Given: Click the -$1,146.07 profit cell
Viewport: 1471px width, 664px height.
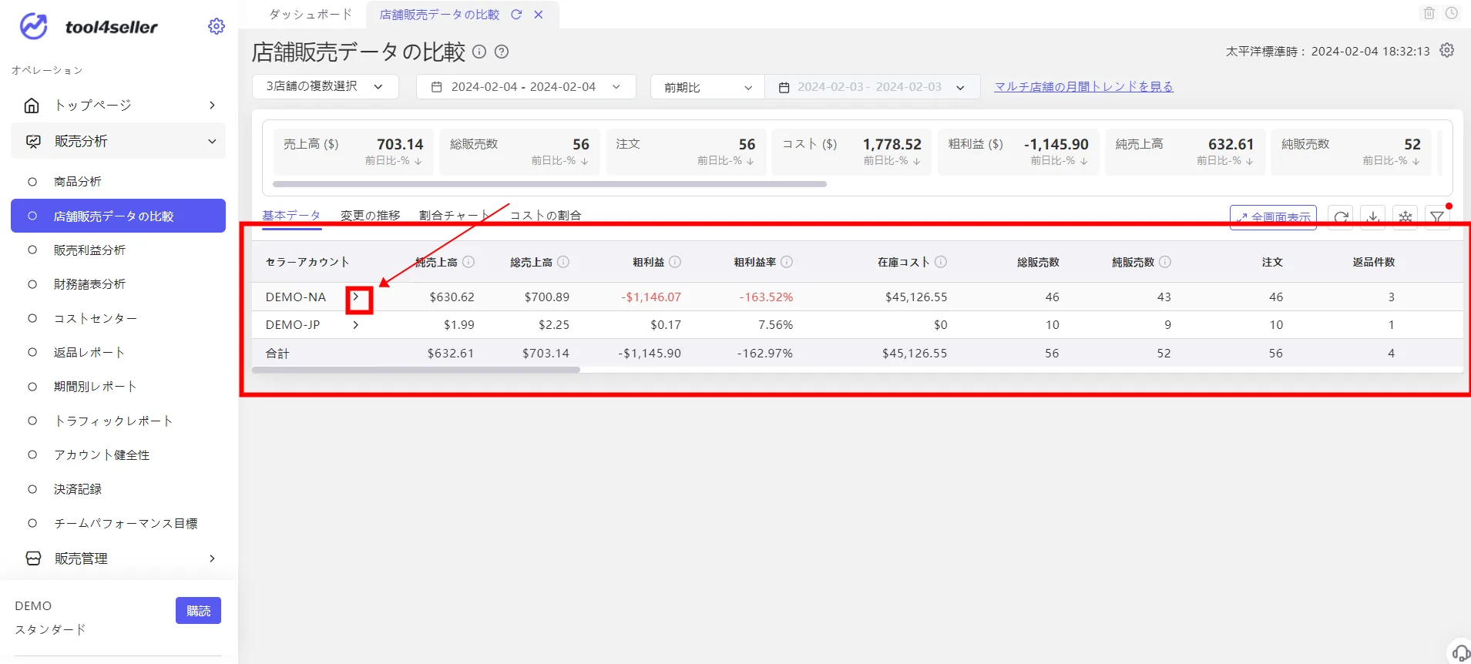Looking at the screenshot, I should (x=651, y=297).
